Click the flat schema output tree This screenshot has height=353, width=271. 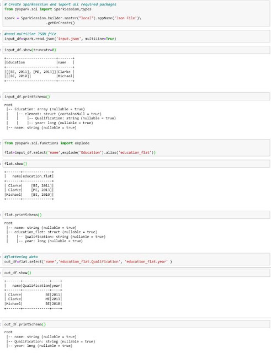[55, 232]
